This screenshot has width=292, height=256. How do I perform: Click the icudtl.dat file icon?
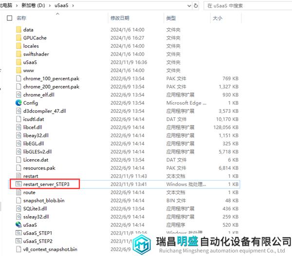pos(18,119)
